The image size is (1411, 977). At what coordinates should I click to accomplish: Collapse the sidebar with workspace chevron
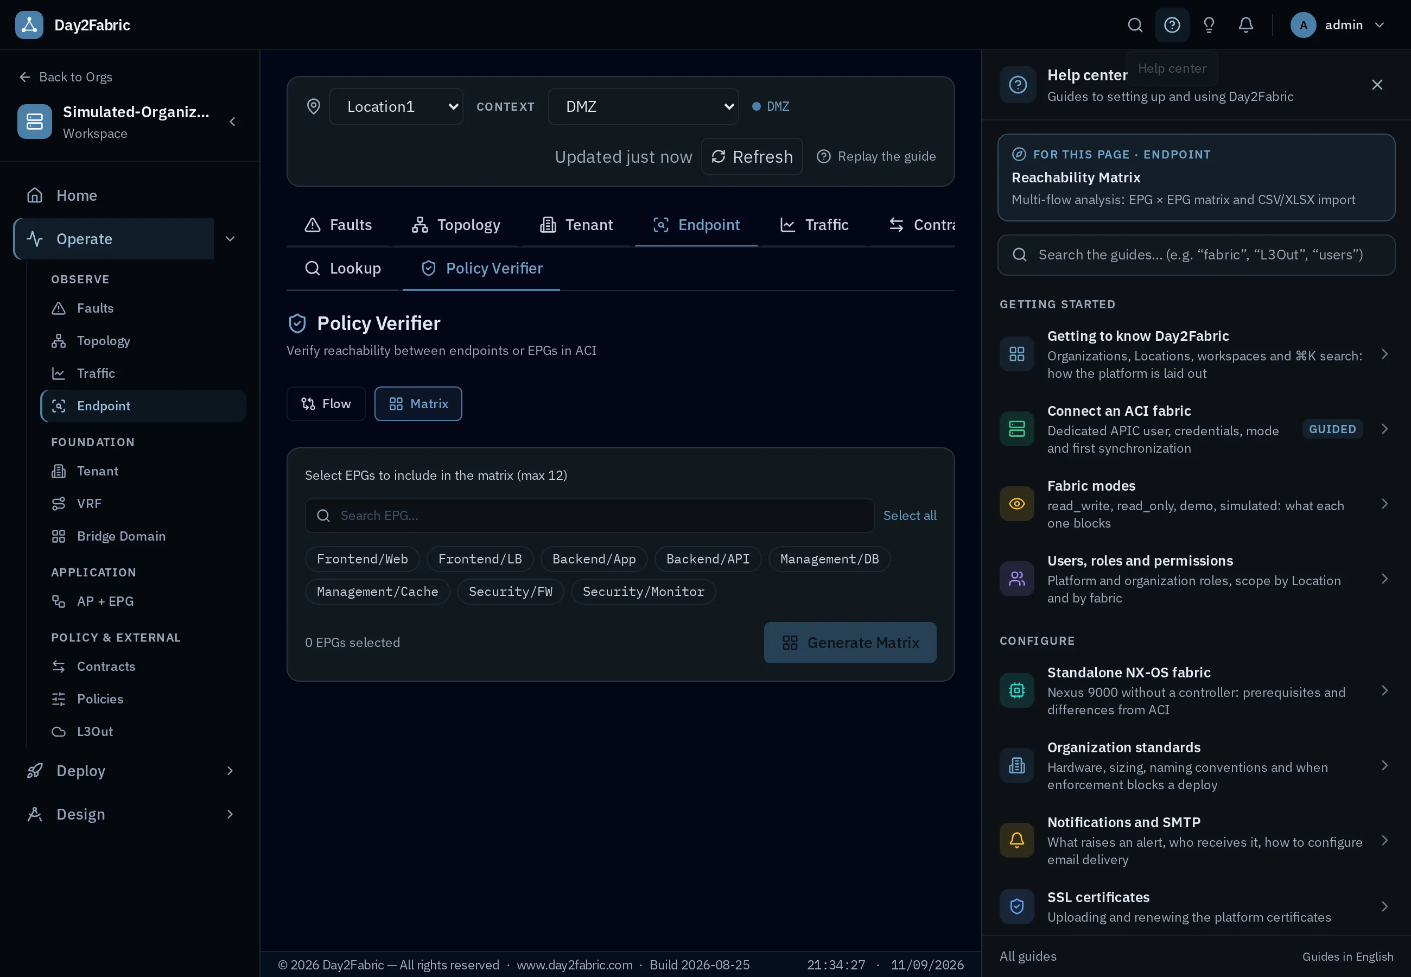tap(232, 121)
